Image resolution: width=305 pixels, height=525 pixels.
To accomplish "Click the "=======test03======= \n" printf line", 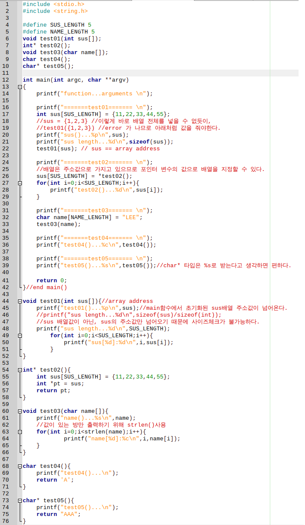I will point(95,211).
